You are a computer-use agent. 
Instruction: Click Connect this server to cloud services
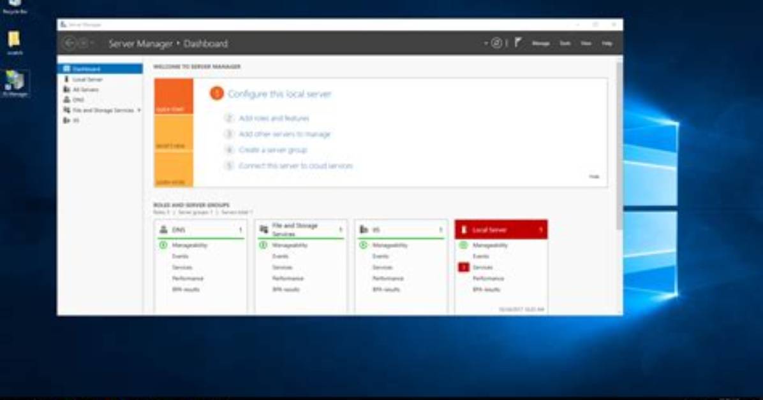295,166
